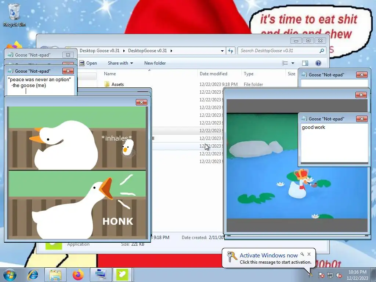Click the refresh button beside the address bar
The height and width of the screenshot is (282, 376).
click(x=231, y=51)
